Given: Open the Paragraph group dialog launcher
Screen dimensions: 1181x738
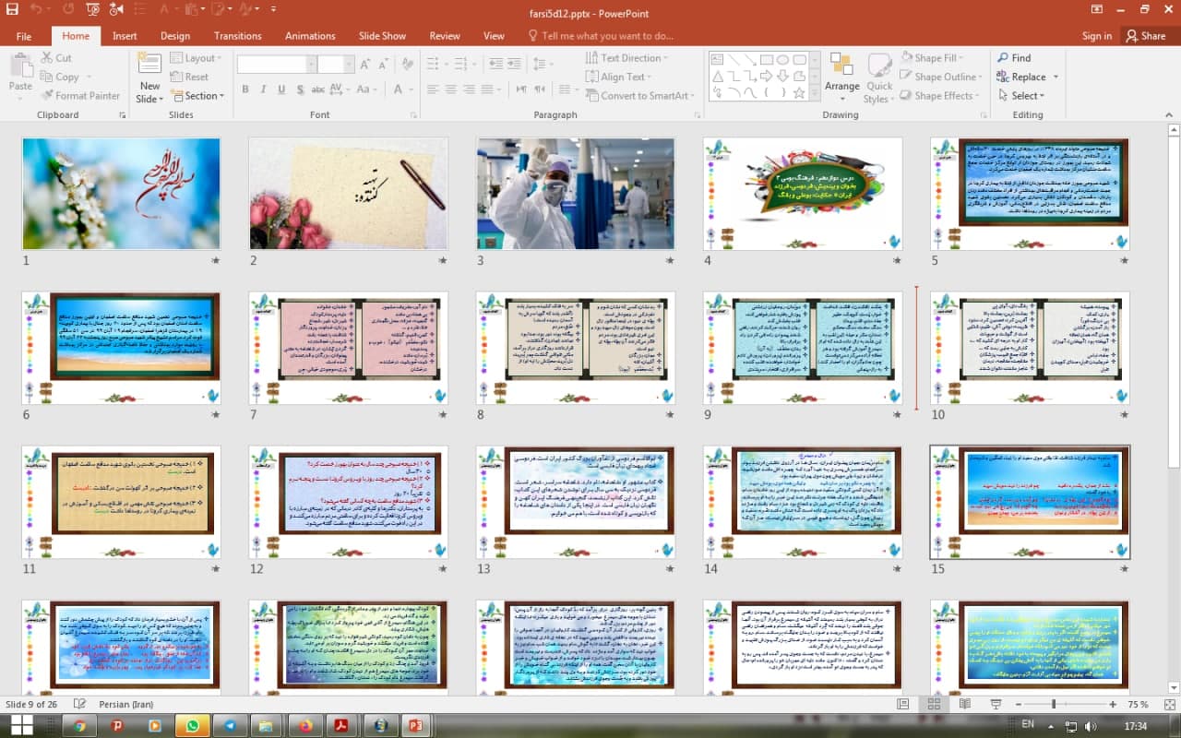Looking at the screenshot, I should click(x=697, y=115).
